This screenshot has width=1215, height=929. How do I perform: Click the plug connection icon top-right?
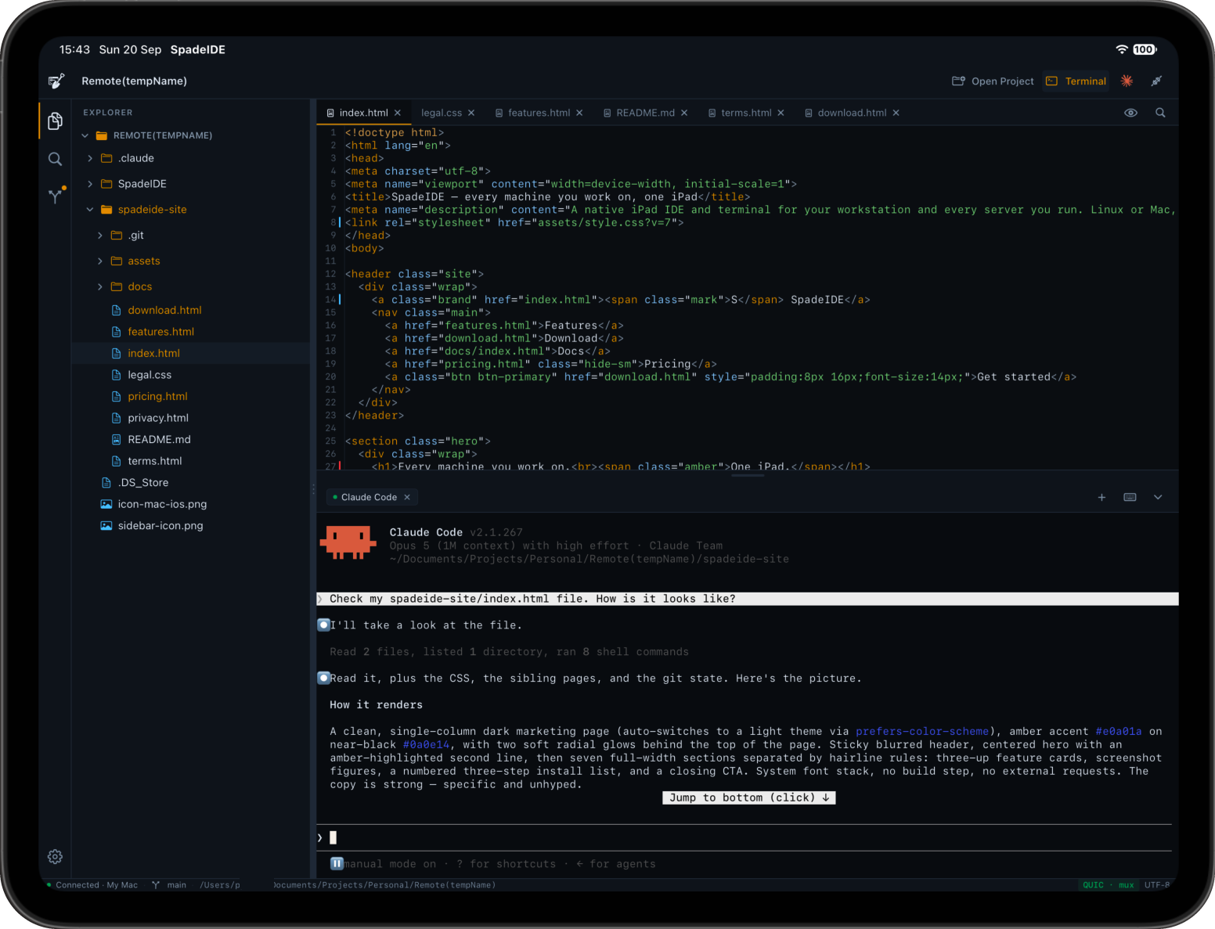tap(1156, 81)
